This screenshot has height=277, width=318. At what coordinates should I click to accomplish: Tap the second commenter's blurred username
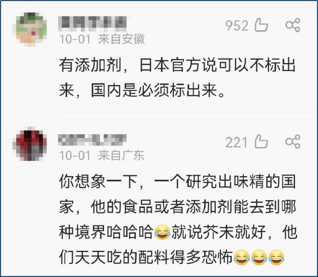pyautogui.click(x=92, y=140)
